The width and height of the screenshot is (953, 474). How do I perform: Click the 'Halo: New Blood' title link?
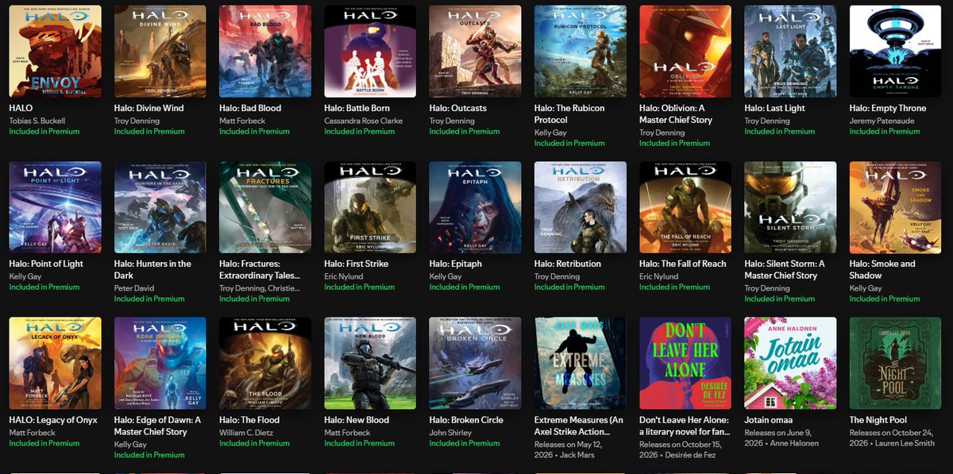point(357,419)
